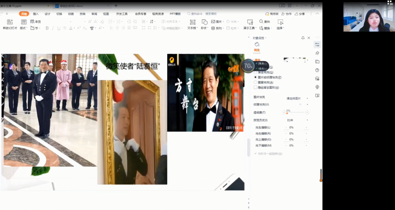Screen dimensions: 395x210
Task: Click the transparency slider plus button
Action: point(307,112)
